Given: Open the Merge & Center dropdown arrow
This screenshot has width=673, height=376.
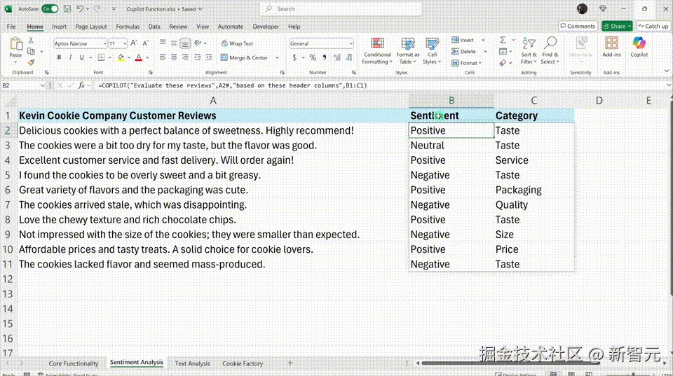Looking at the screenshot, I should [278, 57].
